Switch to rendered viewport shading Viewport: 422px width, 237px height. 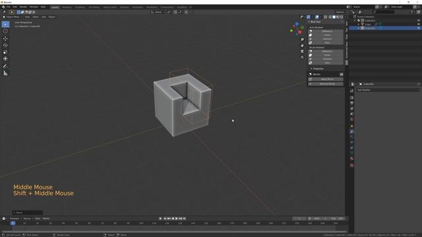point(342,17)
